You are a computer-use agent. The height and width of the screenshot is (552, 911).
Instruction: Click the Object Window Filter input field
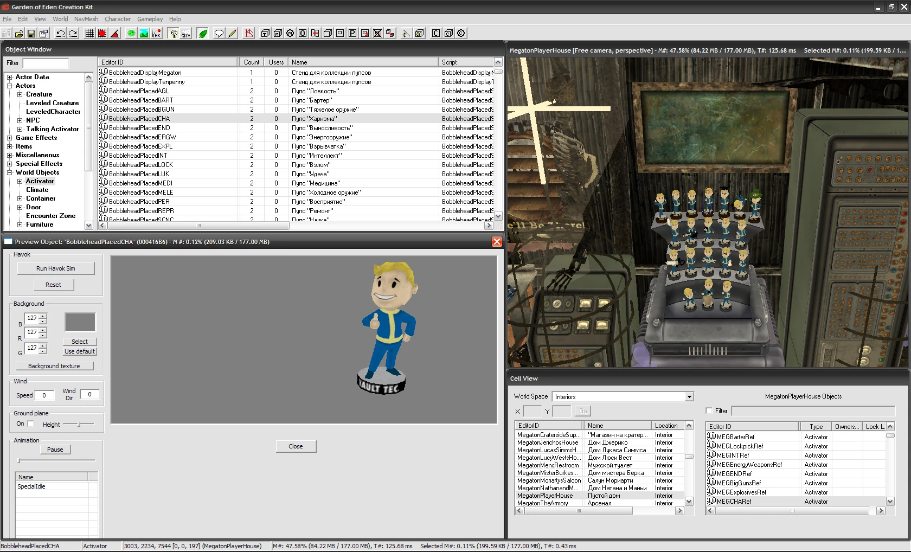coord(46,63)
